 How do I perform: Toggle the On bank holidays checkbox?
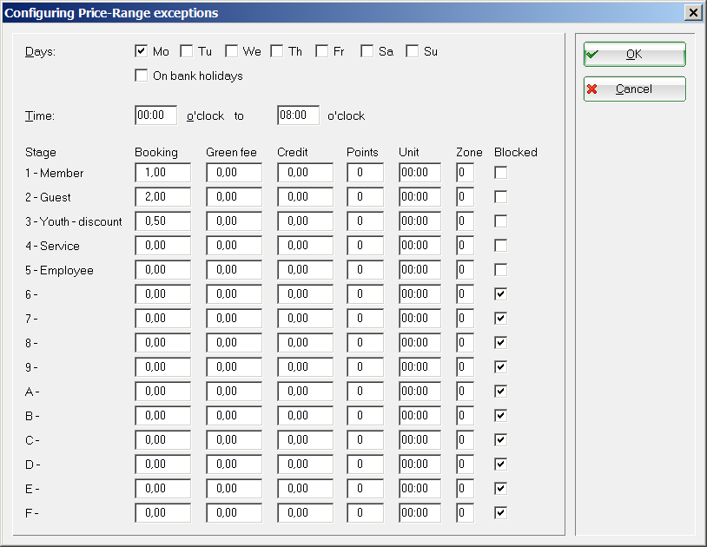[x=142, y=76]
